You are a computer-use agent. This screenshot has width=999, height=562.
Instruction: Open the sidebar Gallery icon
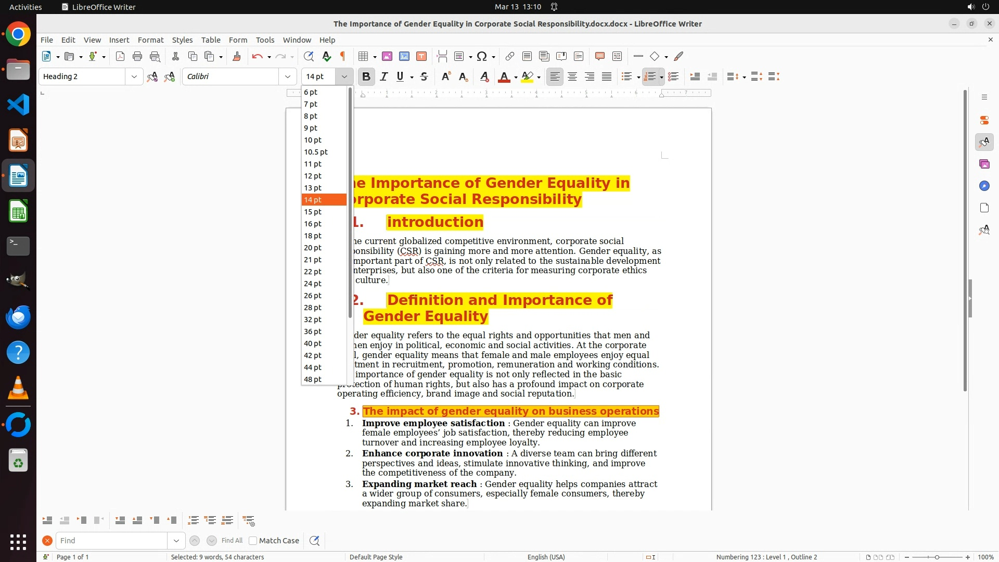point(984,164)
